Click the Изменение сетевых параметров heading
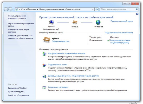Viewport: 143px width, 104px height. point(54,50)
